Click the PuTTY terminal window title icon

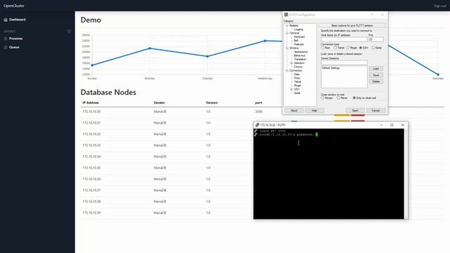(x=257, y=125)
